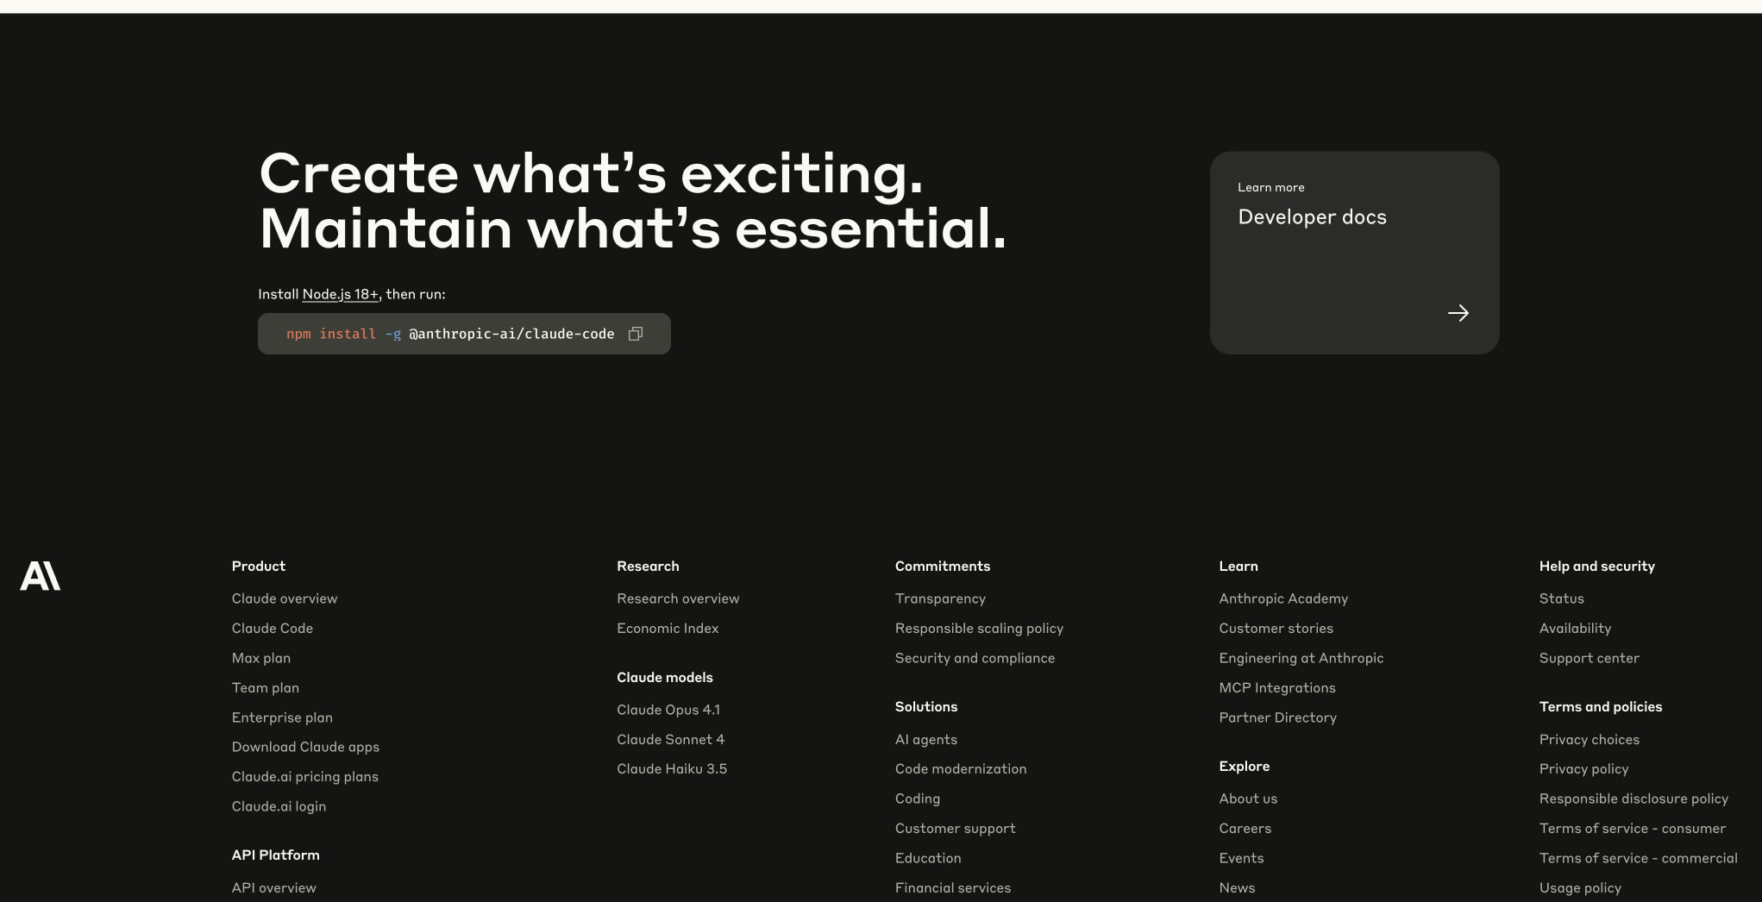The height and width of the screenshot is (902, 1762).
Task: Select Claude Opus 4.1
Action: 668,710
